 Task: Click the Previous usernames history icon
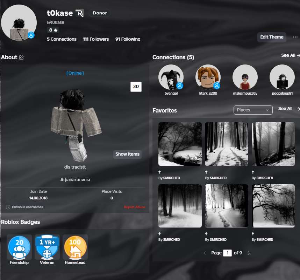pos(8,207)
